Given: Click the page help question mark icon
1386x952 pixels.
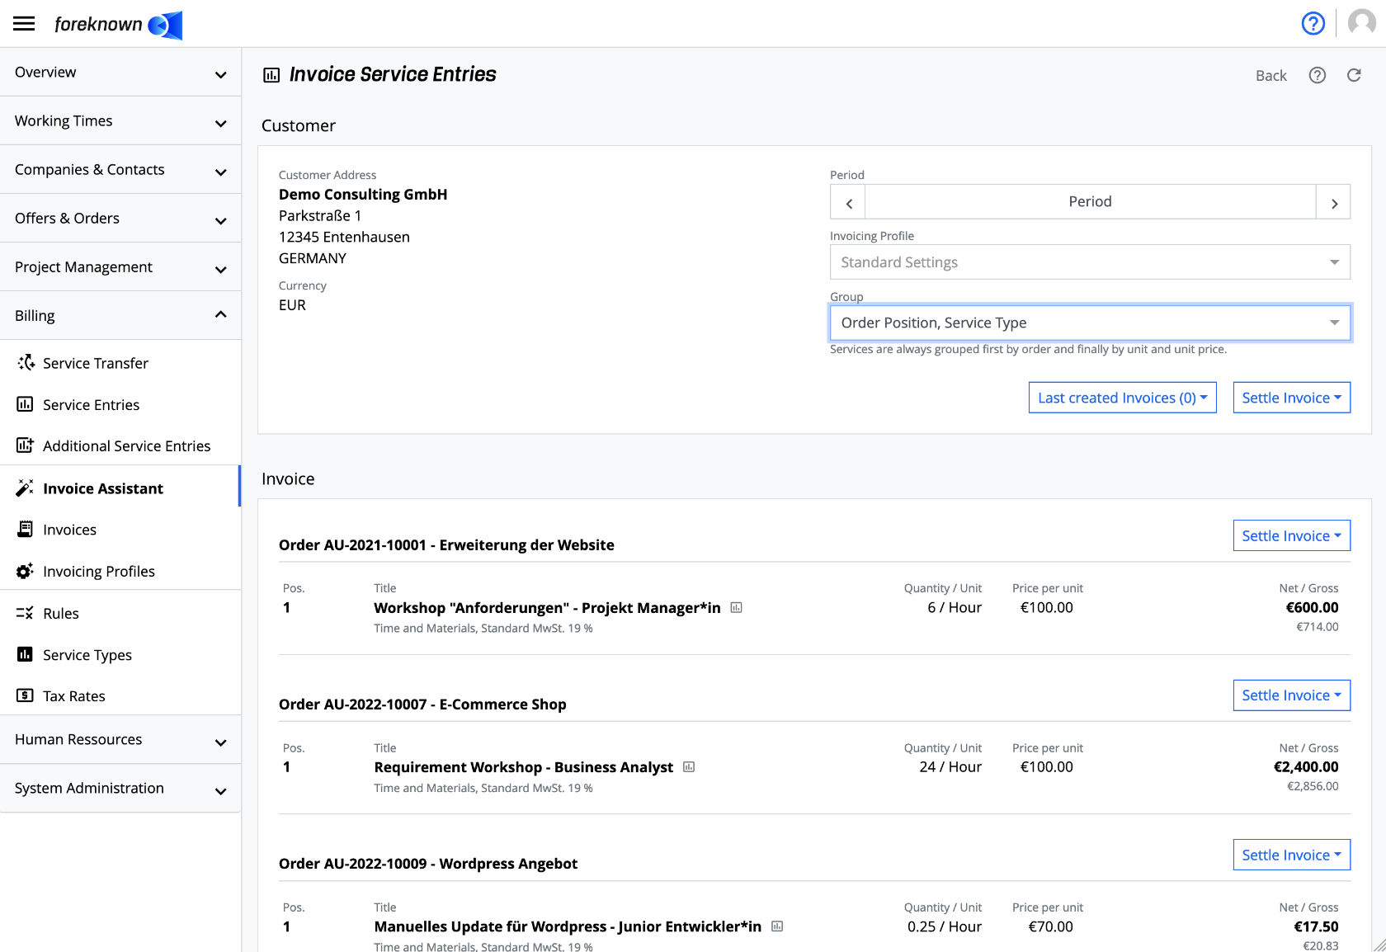Looking at the screenshot, I should (x=1318, y=75).
